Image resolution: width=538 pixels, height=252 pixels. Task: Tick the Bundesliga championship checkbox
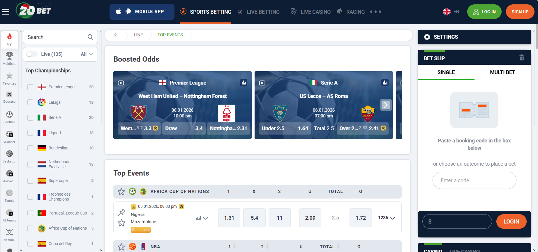click(x=30, y=148)
